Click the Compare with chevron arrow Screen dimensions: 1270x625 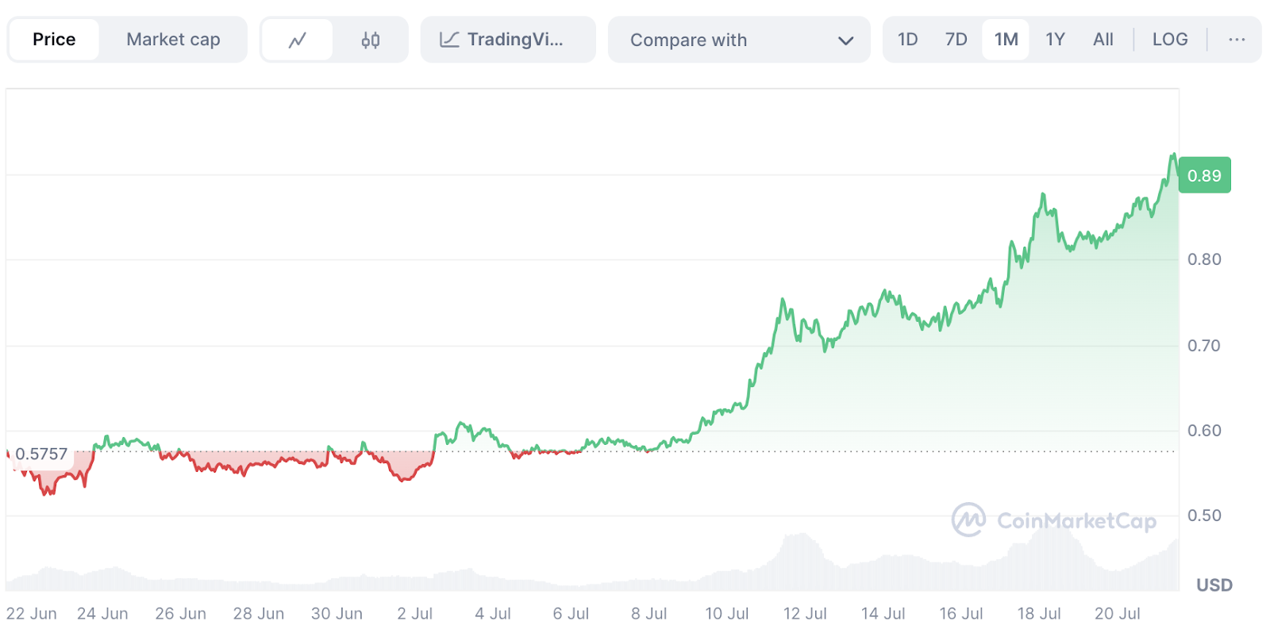pyautogui.click(x=845, y=40)
